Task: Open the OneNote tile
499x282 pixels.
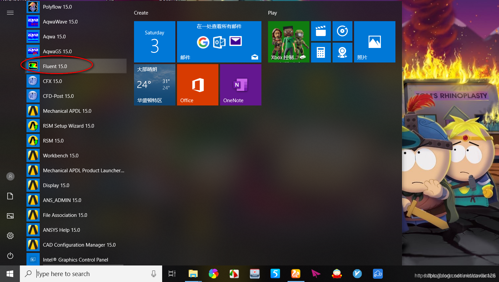Action: pyautogui.click(x=241, y=85)
